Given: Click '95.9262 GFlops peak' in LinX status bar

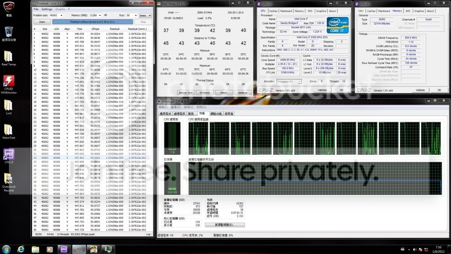Looking at the screenshot, I should [x=82, y=235].
